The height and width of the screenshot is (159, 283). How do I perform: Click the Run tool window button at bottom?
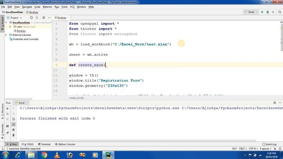coord(12,144)
